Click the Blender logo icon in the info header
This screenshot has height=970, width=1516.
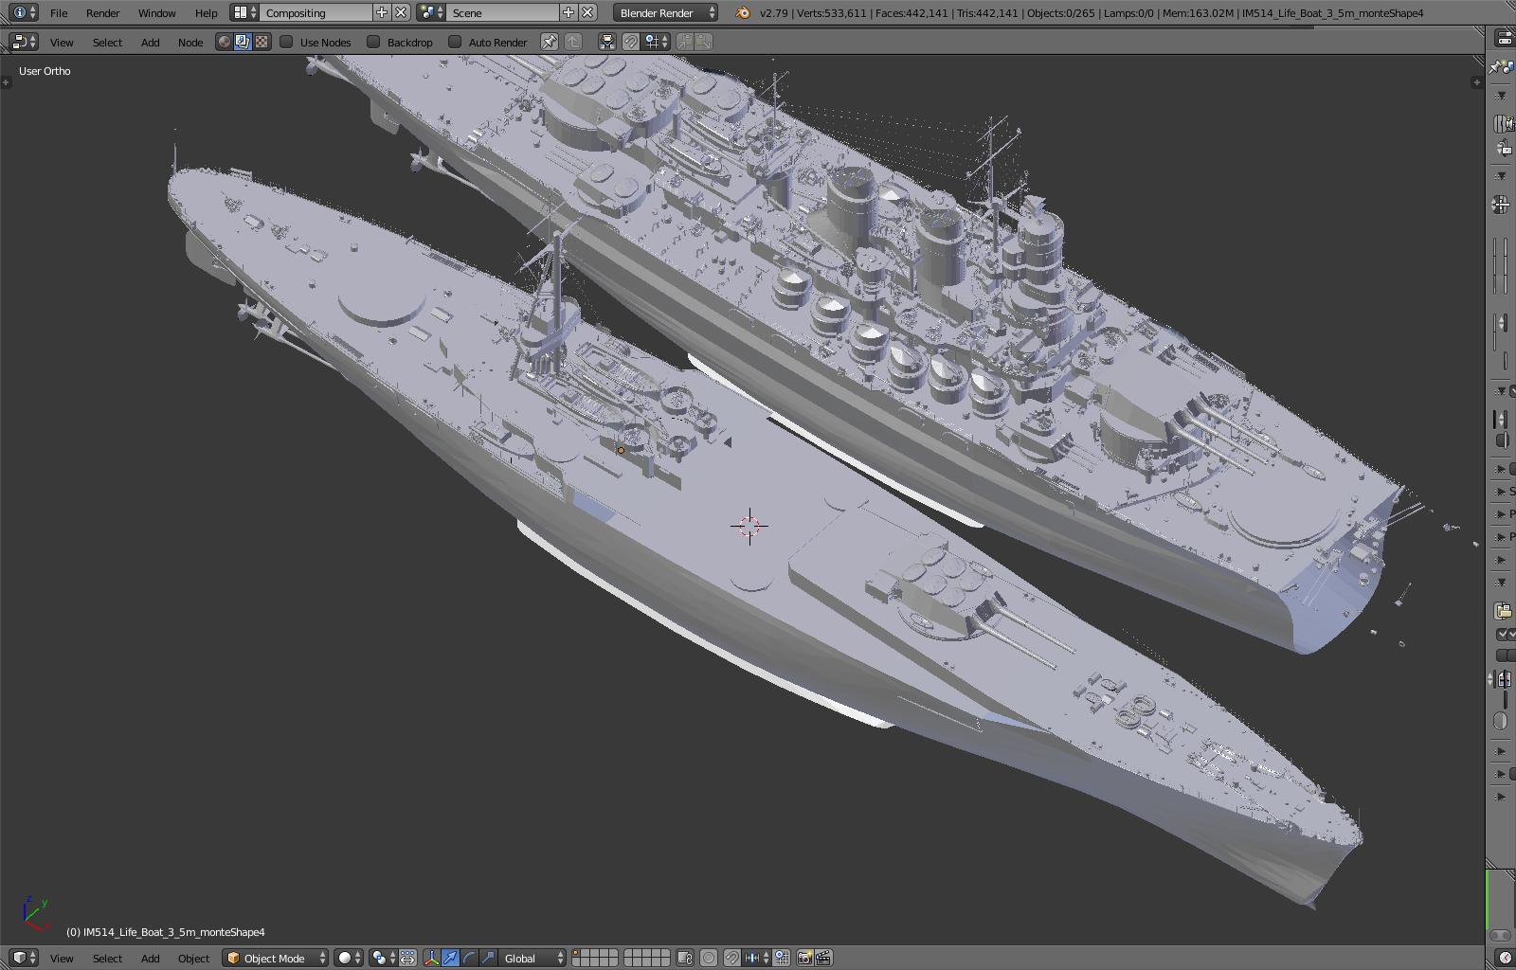[x=743, y=13]
